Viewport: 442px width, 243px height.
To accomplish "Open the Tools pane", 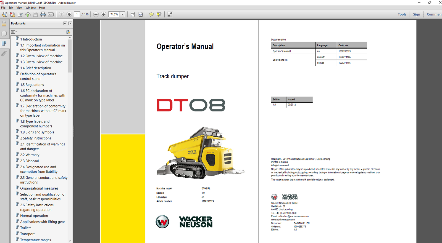I will tap(402, 14).
